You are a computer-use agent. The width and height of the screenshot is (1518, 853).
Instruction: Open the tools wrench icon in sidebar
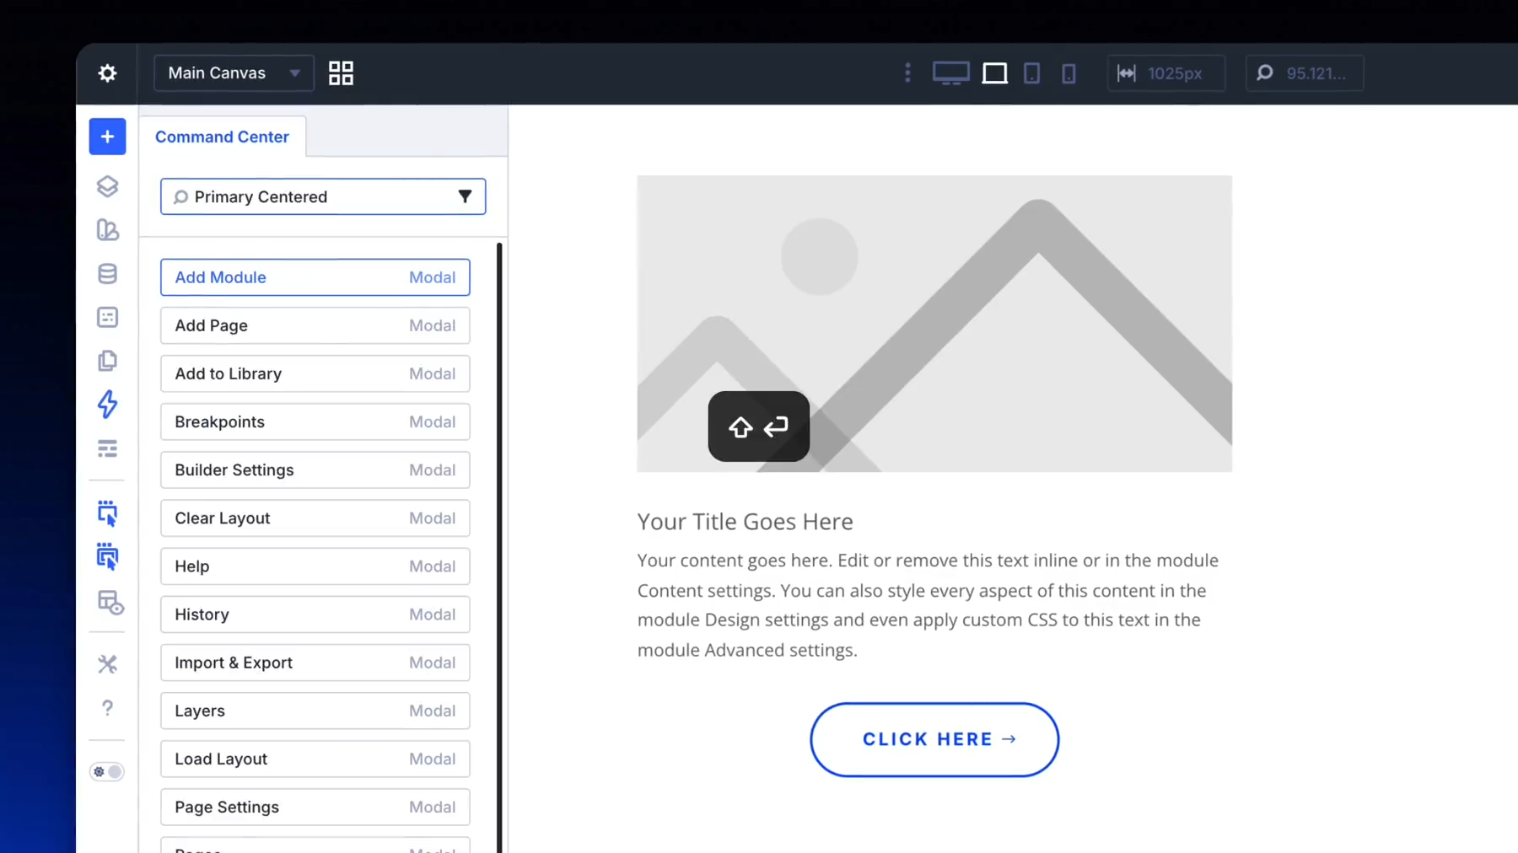(x=107, y=664)
